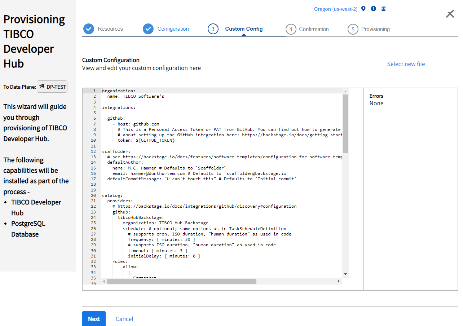Click the 'schedule:' line in editor

[204, 229]
